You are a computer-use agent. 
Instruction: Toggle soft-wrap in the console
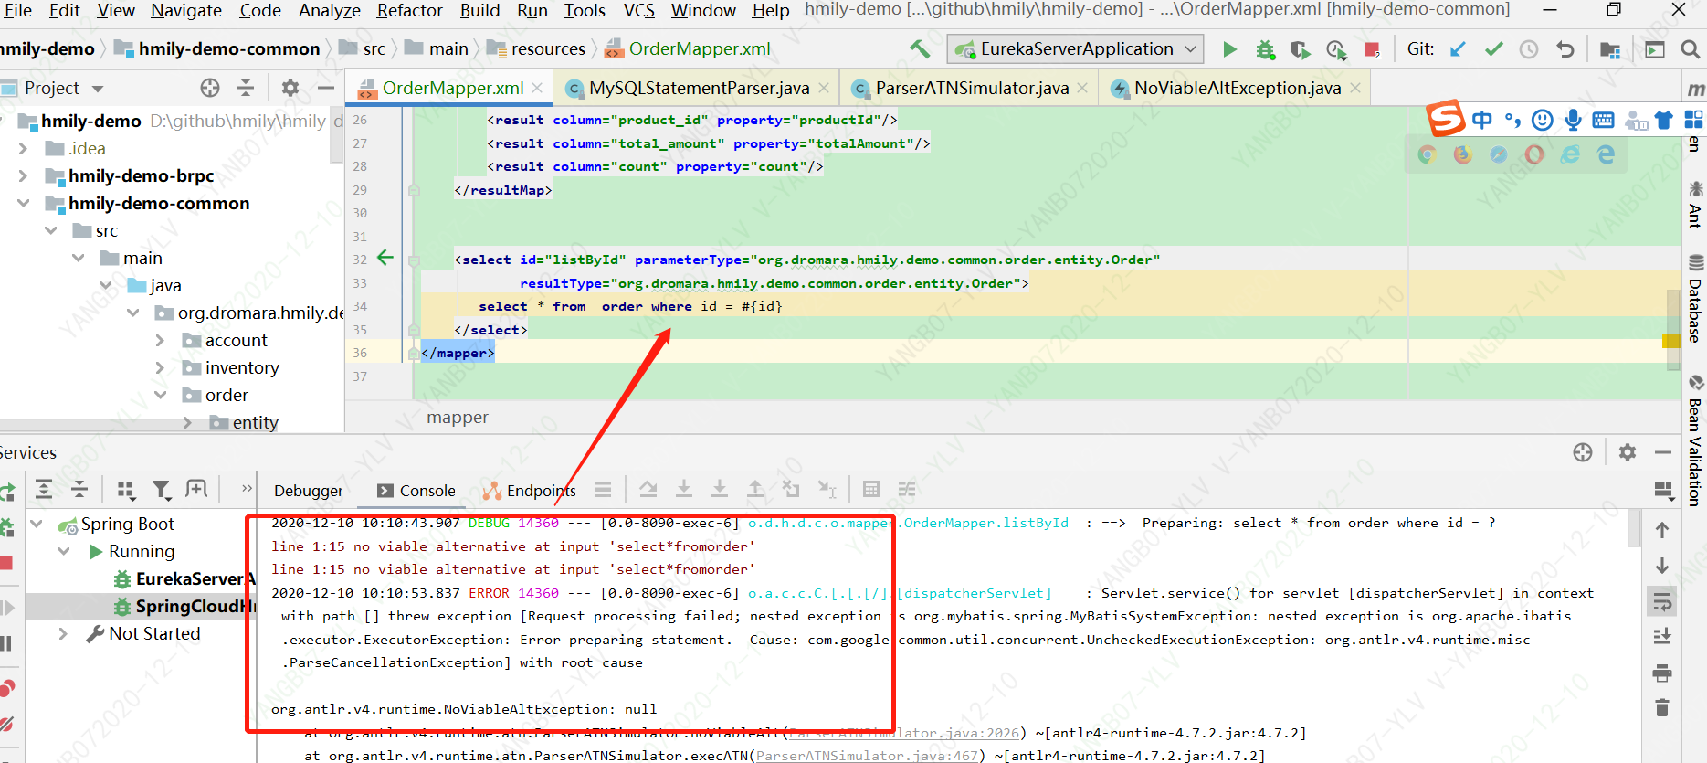pyautogui.click(x=1662, y=601)
